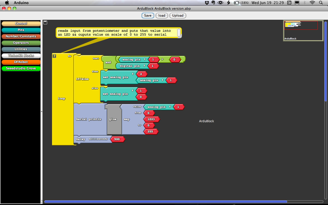Select the green 'and' operator block
The height and width of the screenshot is (205, 328).
coord(108,62)
